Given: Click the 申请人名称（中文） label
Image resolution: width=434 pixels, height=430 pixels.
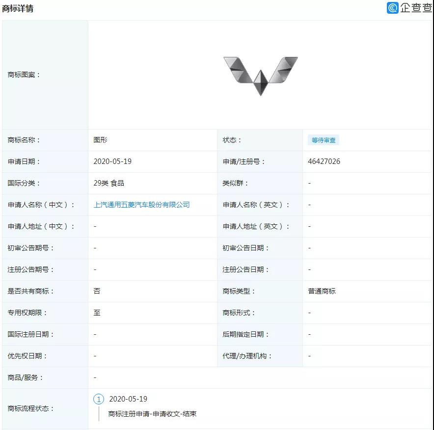Looking at the screenshot, I should [41, 205].
